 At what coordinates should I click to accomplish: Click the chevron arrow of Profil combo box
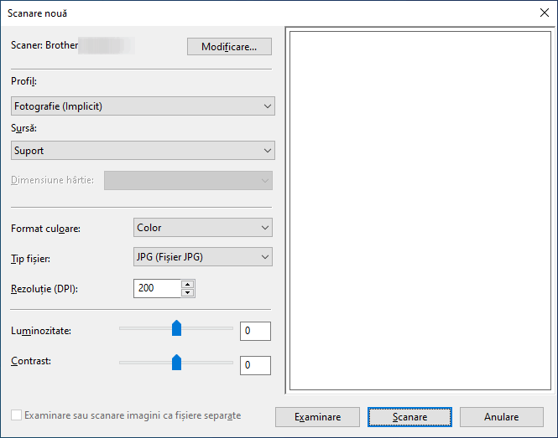[x=268, y=106]
